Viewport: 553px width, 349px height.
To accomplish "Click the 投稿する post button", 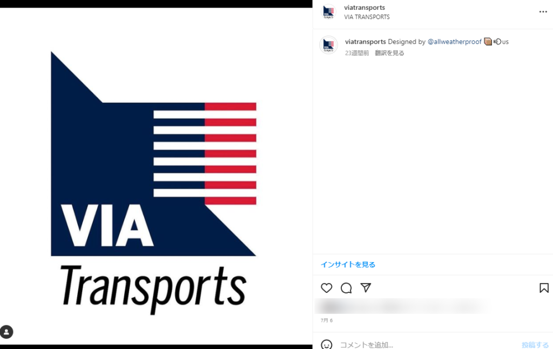I will 535,345.
